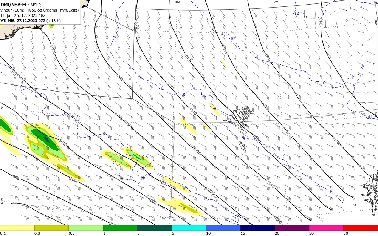This screenshot has width=378, height=236.
Task: Click the yellow 0.1 precipitation legend swatch
Action: coord(17,228)
